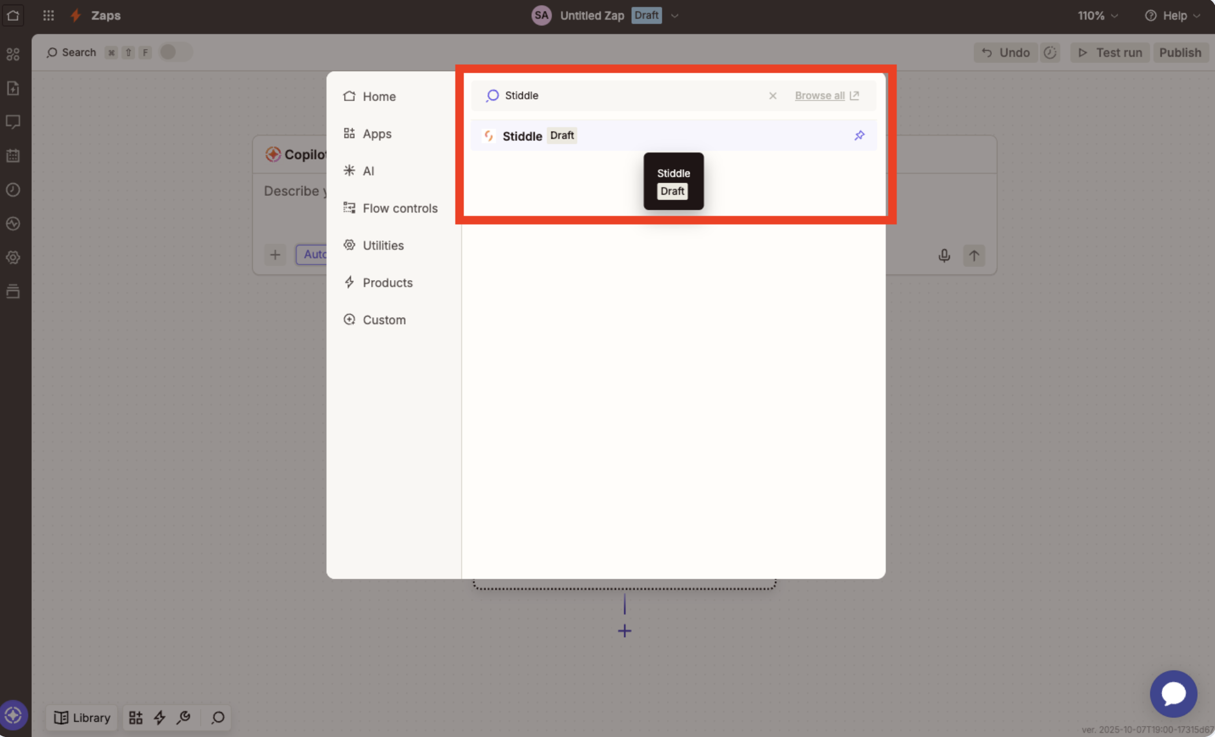Click the Publish button
1215x737 pixels.
[x=1180, y=53]
